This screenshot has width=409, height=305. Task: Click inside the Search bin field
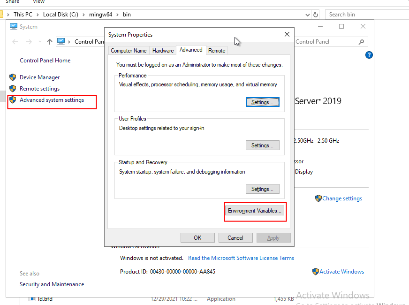[356, 14]
